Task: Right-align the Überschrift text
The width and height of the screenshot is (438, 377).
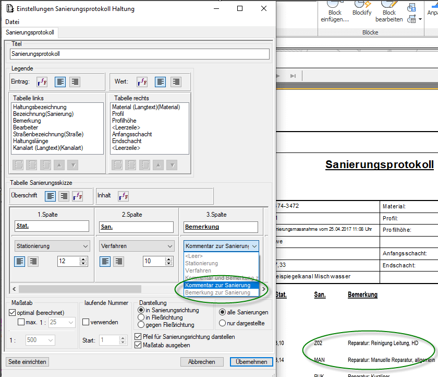Action: 64,196
